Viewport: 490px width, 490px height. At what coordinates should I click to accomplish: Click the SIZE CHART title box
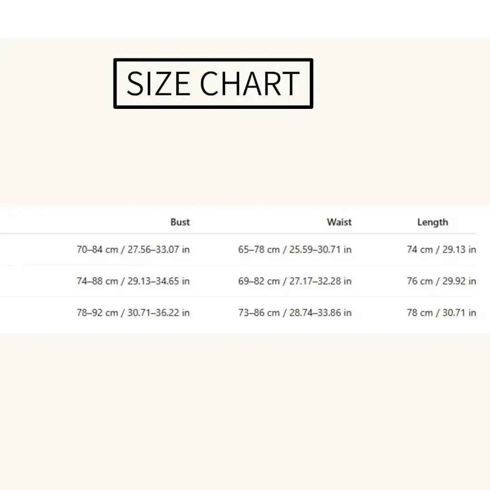click(x=213, y=83)
